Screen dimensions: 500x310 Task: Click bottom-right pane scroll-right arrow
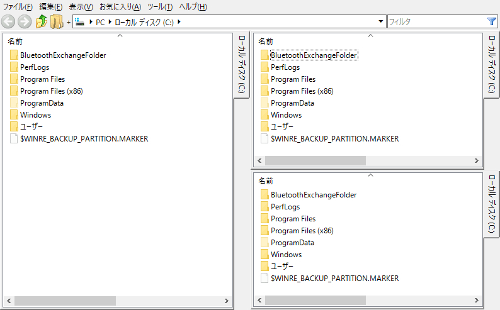(x=477, y=300)
